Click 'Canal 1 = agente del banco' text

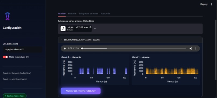point(15,79)
